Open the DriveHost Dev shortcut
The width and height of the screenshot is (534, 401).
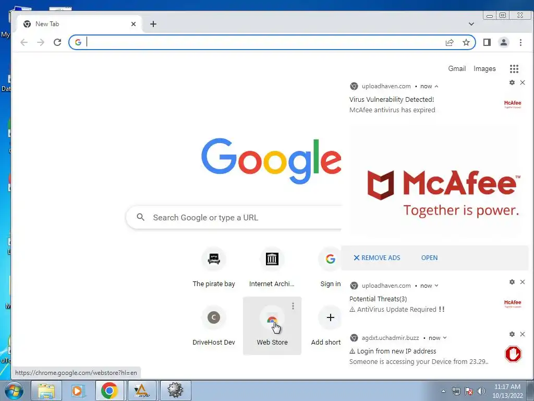coord(214,326)
